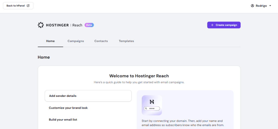This screenshot has width=278, height=129.
Task: Open the Rodrigo account menu by name
Action: point(261,6)
